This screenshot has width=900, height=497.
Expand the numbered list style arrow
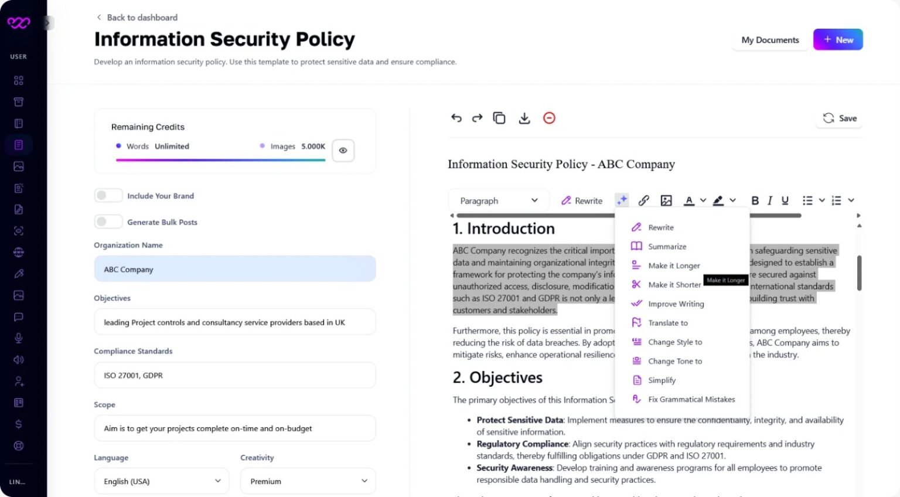(x=851, y=200)
